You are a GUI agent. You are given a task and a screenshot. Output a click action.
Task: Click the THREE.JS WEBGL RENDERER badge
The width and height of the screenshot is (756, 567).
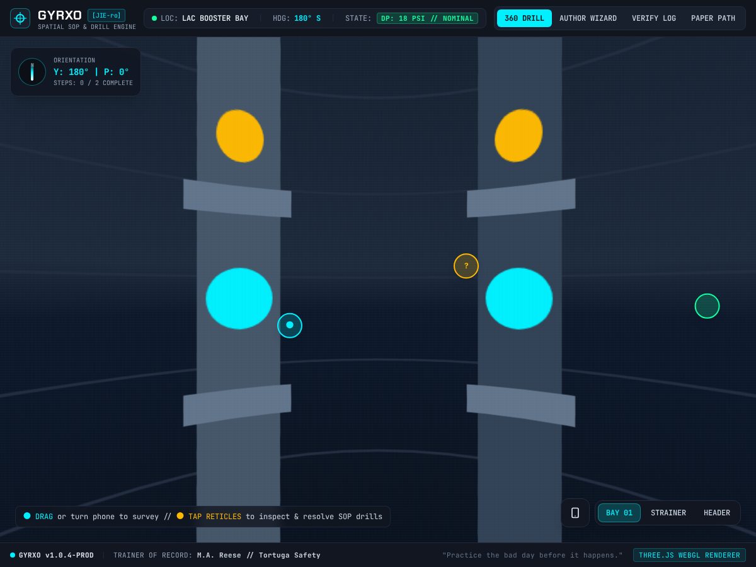pos(689,555)
